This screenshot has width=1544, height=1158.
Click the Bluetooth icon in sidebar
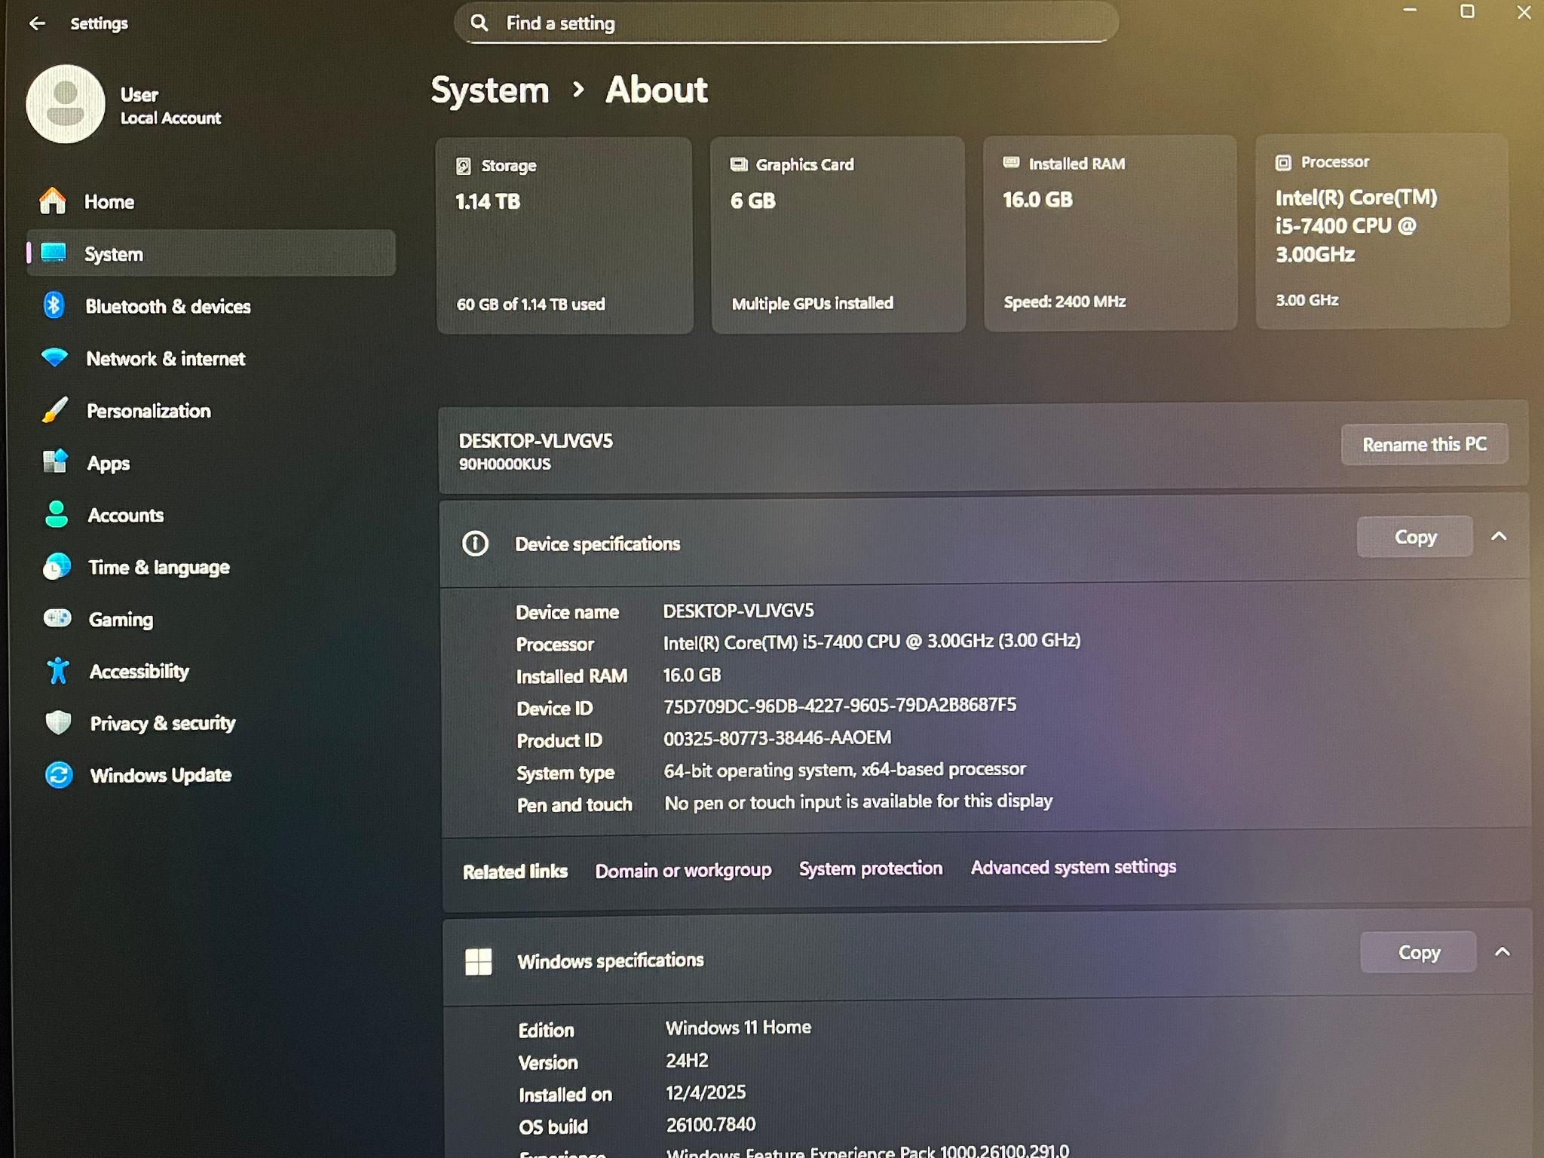coord(54,305)
